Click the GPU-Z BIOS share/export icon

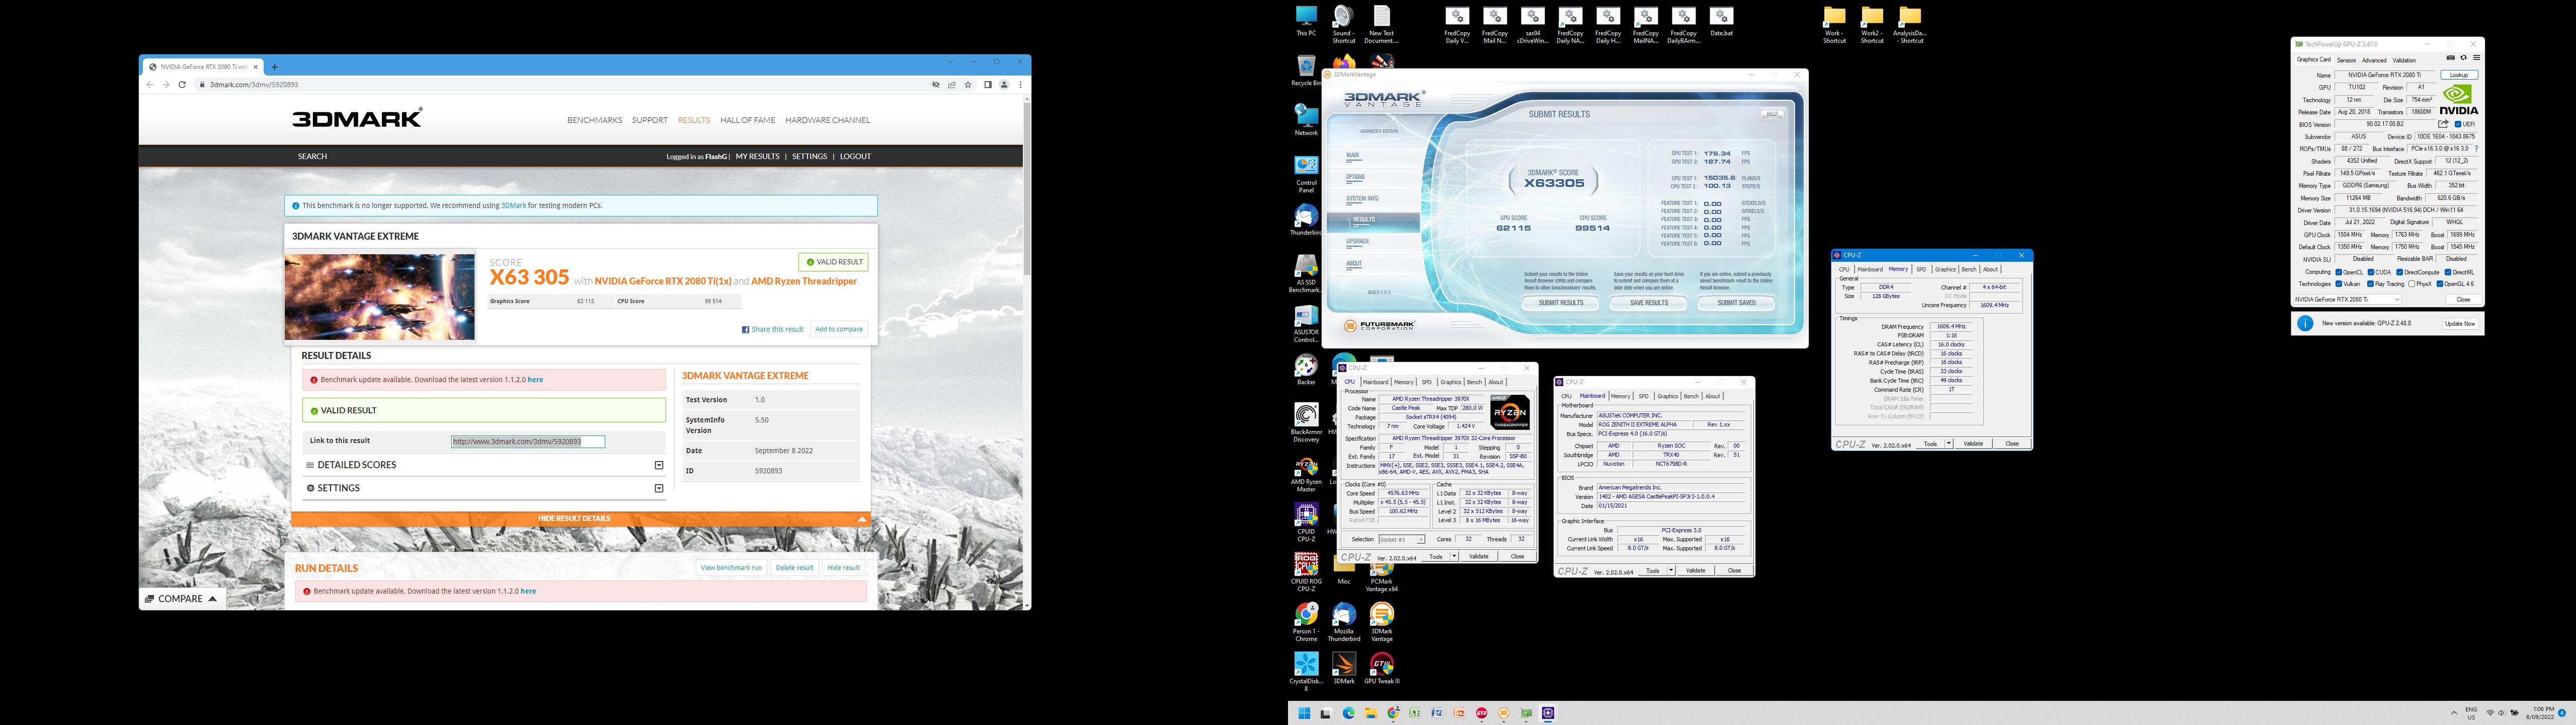2443,124
